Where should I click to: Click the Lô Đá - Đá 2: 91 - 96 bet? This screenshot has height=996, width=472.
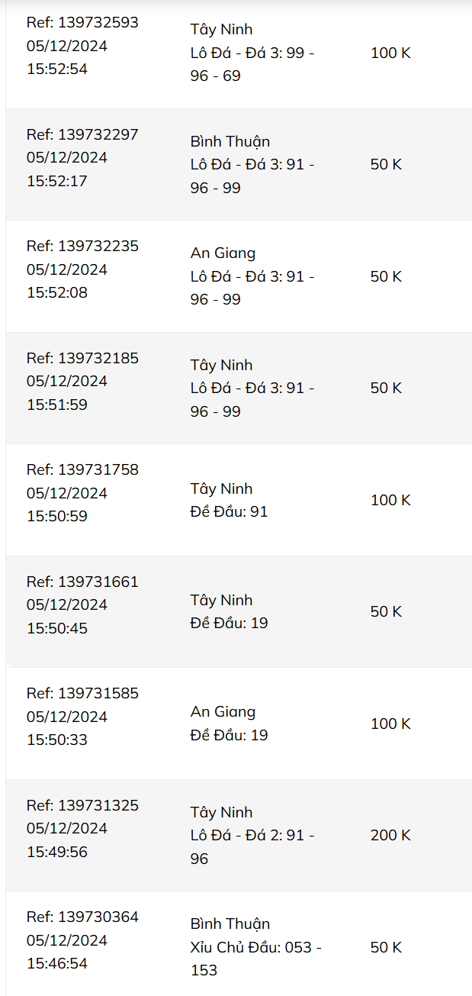[x=252, y=836]
